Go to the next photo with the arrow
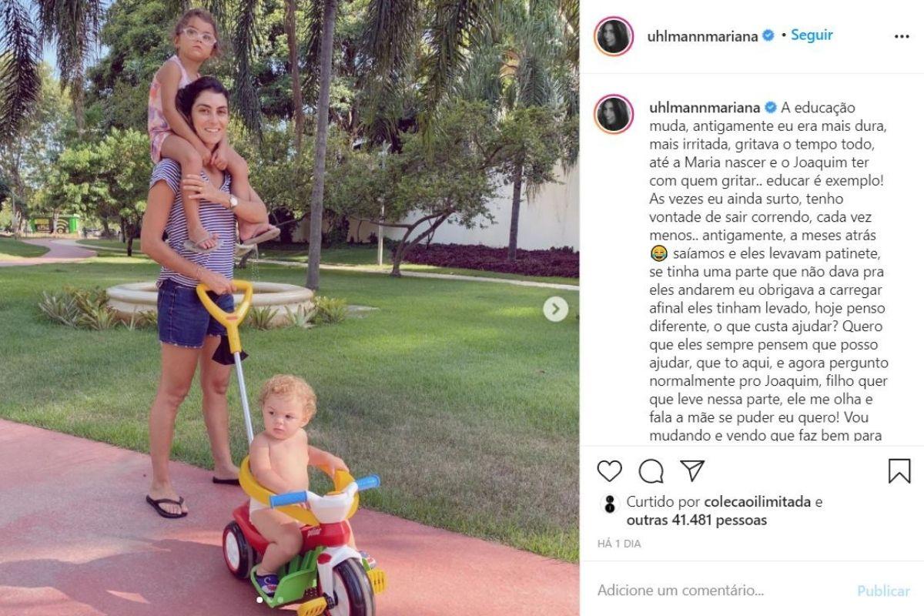924x616 pixels. [555, 309]
